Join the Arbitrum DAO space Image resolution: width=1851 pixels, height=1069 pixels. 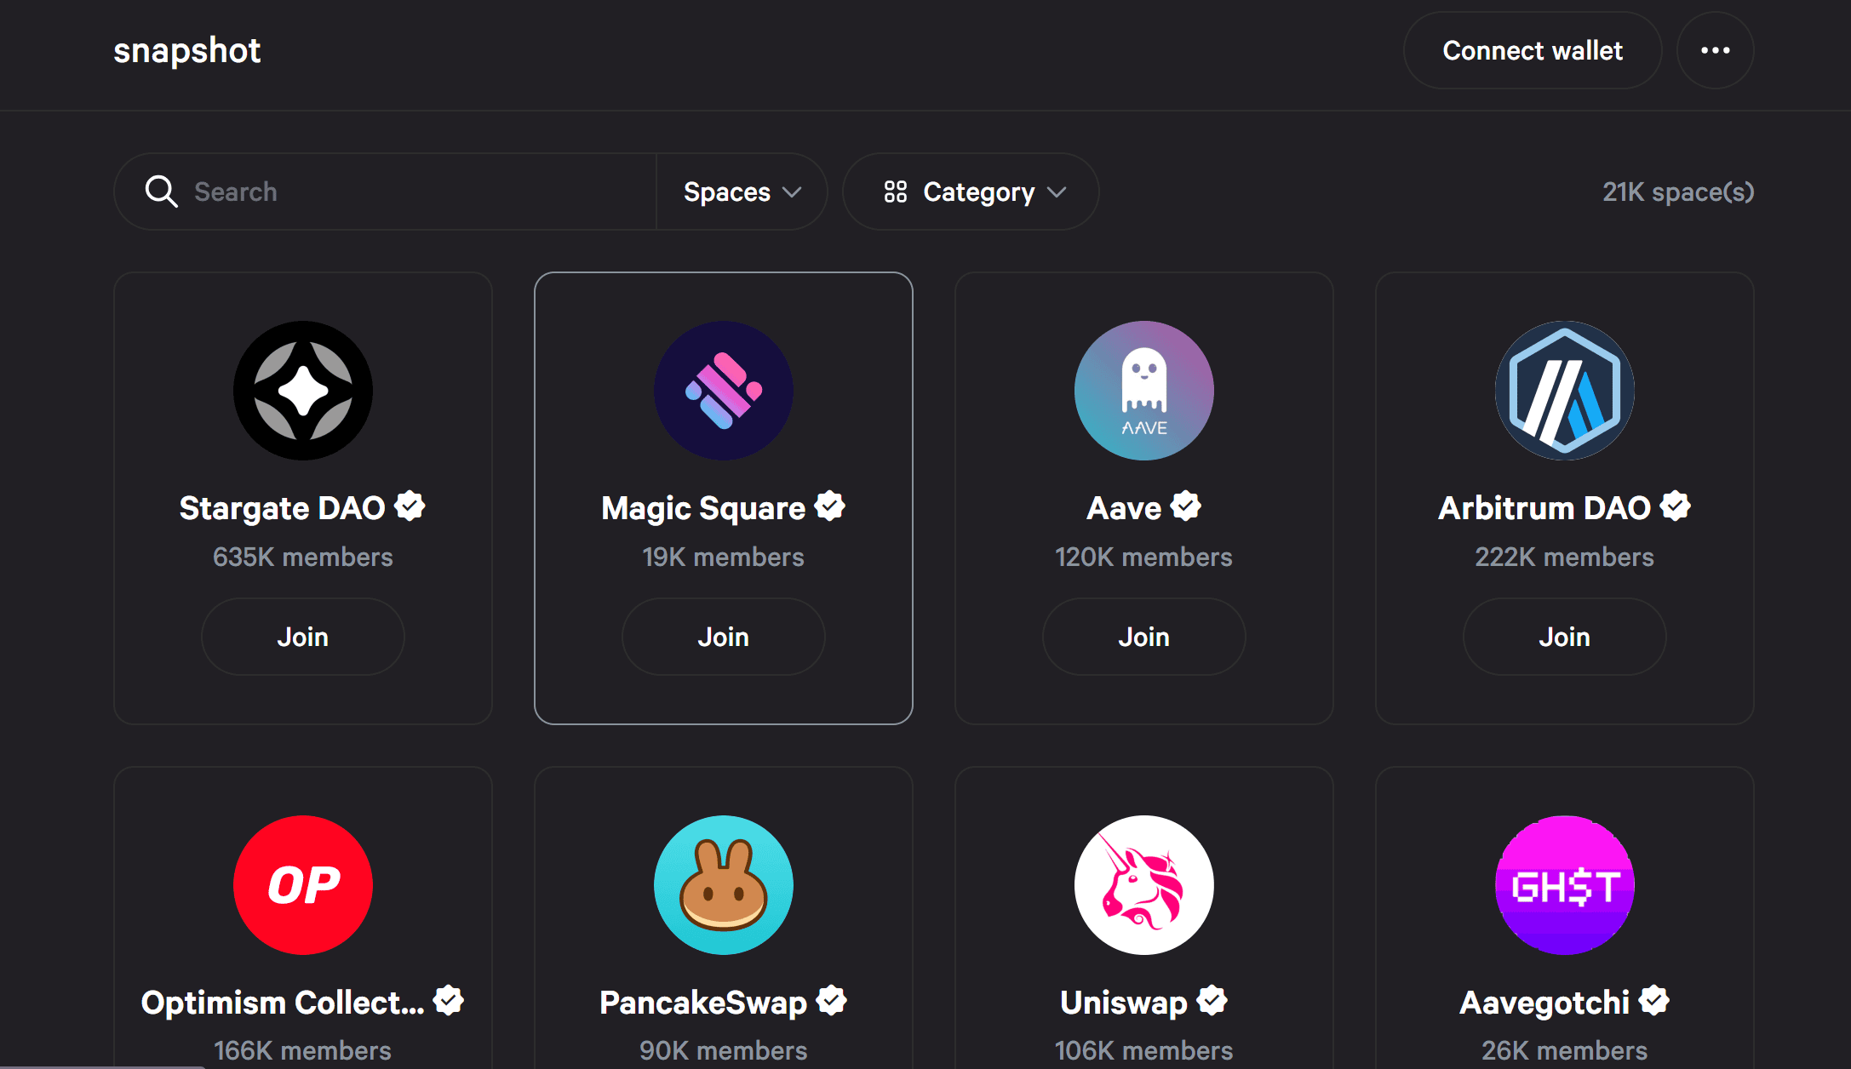1564,637
